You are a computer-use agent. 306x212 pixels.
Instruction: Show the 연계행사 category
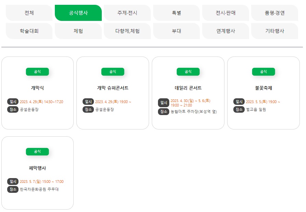point(225,31)
